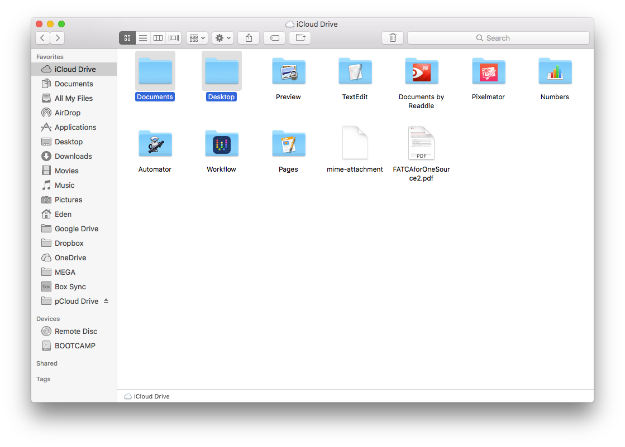Click the trash Delete toolbar button

click(393, 38)
